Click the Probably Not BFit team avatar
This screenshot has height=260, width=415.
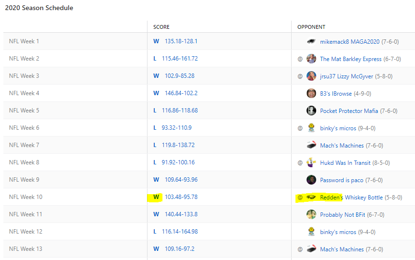(x=311, y=214)
